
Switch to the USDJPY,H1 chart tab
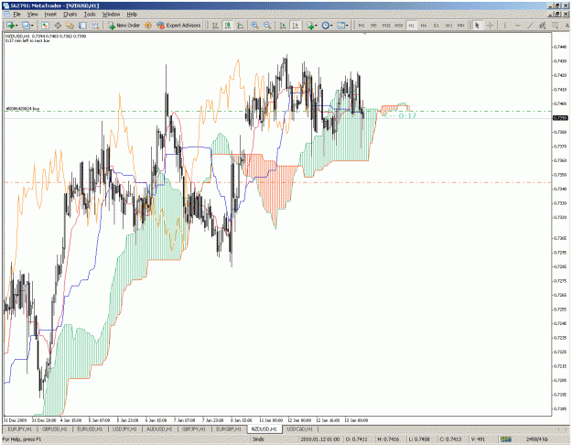point(124,429)
